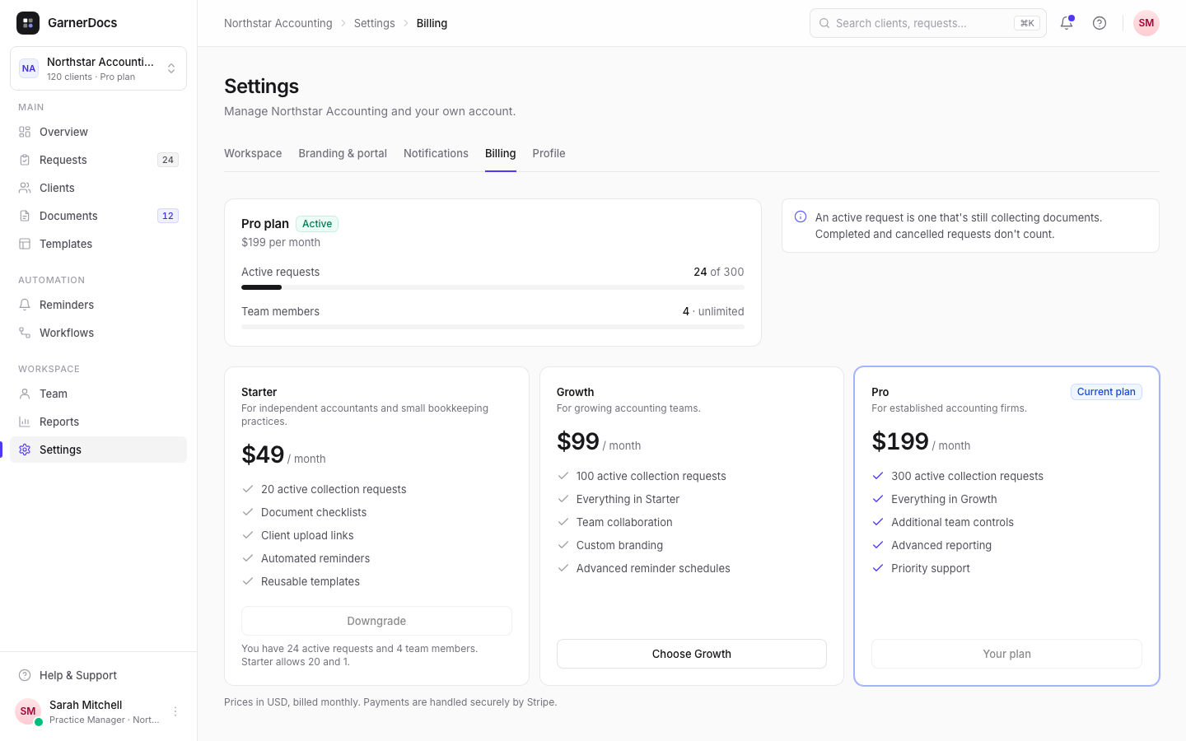The width and height of the screenshot is (1186, 741).
Task: Open the Workflows icon
Action: pos(25,333)
